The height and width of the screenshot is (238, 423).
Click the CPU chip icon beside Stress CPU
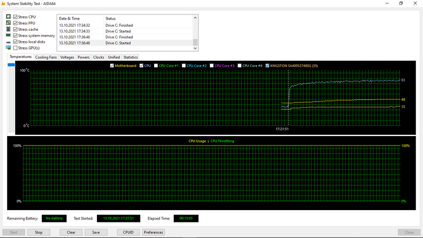[x=8, y=17]
